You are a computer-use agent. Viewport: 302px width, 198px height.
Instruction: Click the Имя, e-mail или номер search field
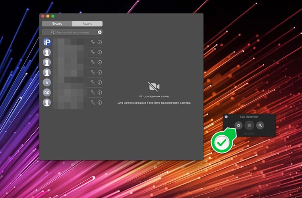pos(72,32)
